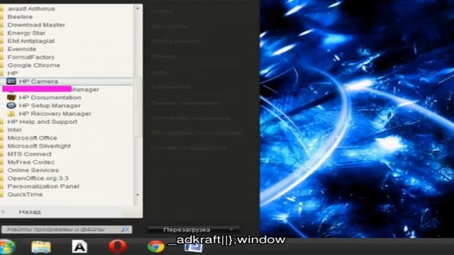Launch Google Chrome from the taskbar

click(156, 247)
